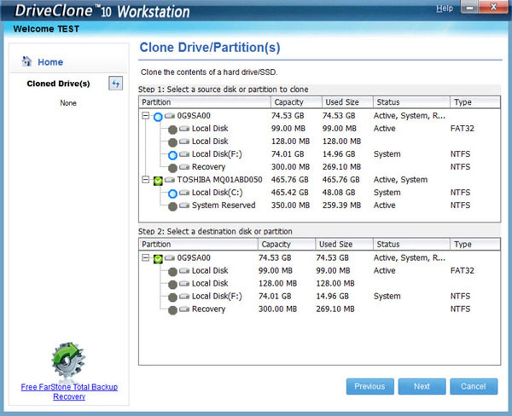
Task: Click drive icon of source 0G9SA00
Action: (170, 116)
